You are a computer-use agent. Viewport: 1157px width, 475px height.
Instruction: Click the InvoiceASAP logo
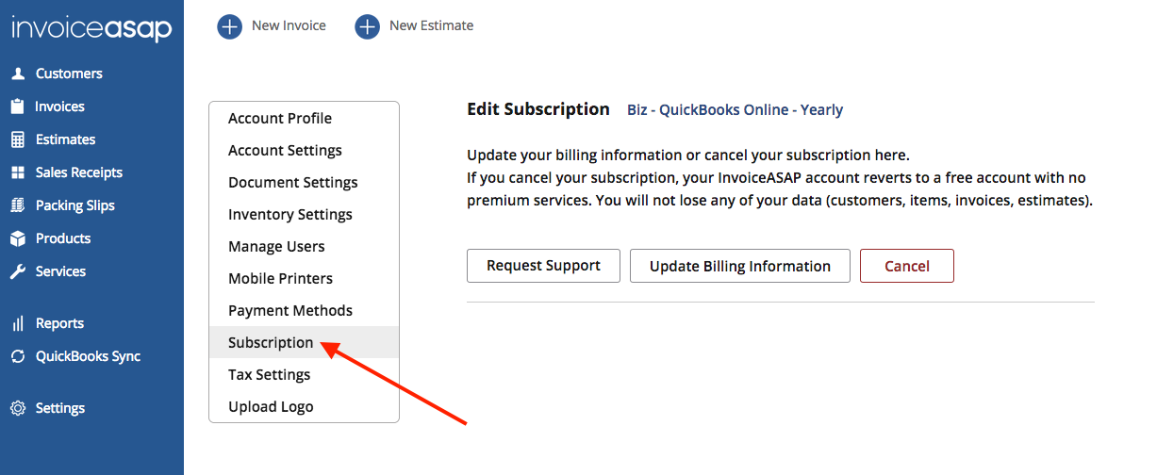point(91,28)
